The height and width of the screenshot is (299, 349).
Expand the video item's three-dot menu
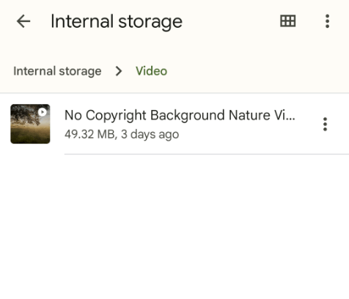325,124
